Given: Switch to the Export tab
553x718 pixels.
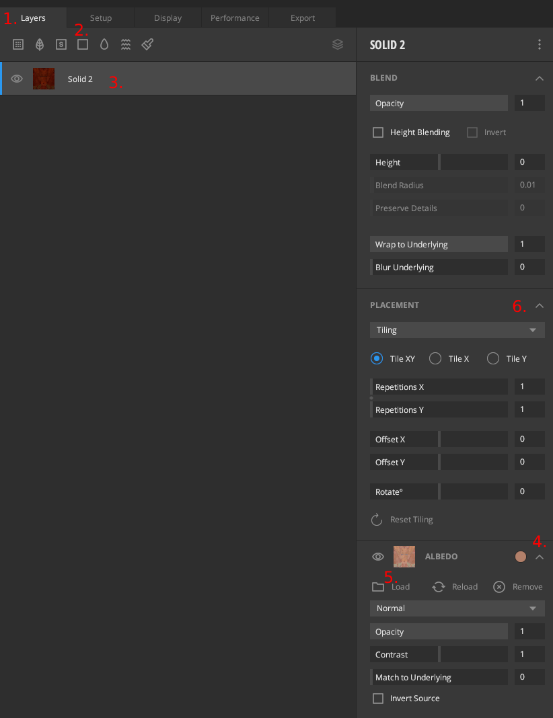Looking at the screenshot, I should tap(302, 18).
